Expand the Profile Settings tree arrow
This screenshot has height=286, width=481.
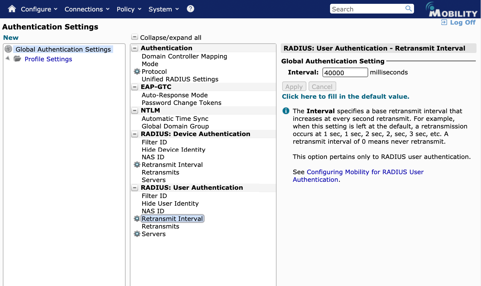[8, 59]
